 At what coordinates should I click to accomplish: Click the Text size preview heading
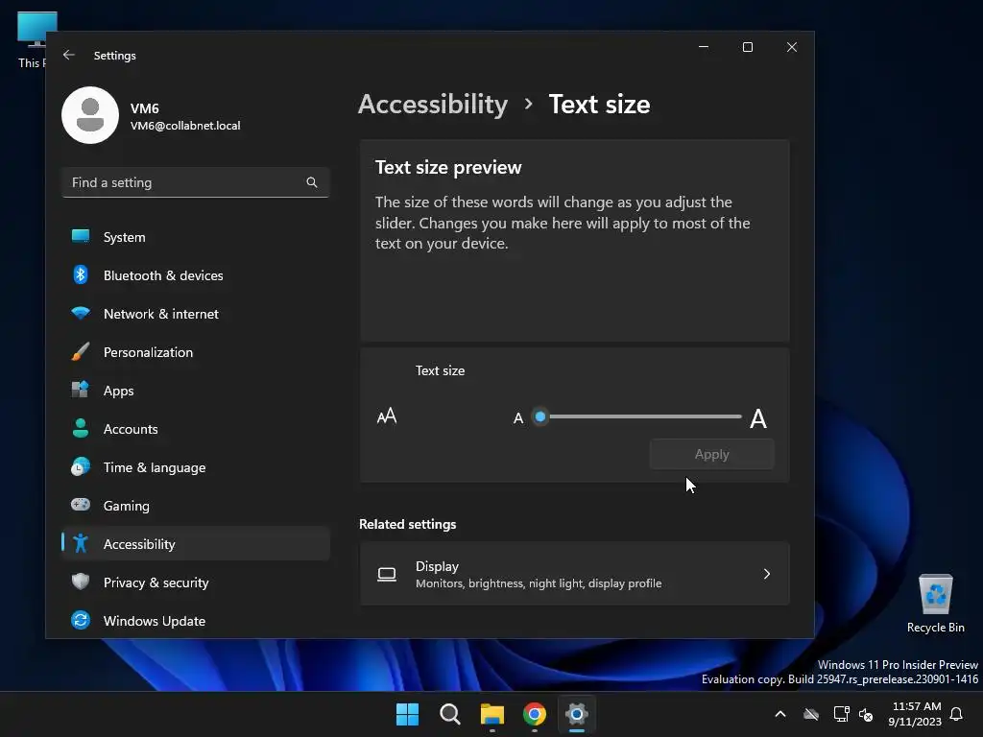click(x=448, y=167)
